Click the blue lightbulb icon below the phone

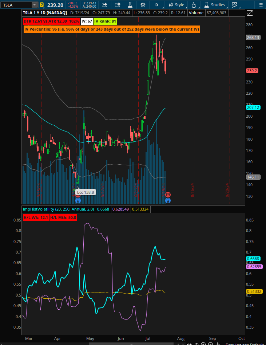(168, 201)
